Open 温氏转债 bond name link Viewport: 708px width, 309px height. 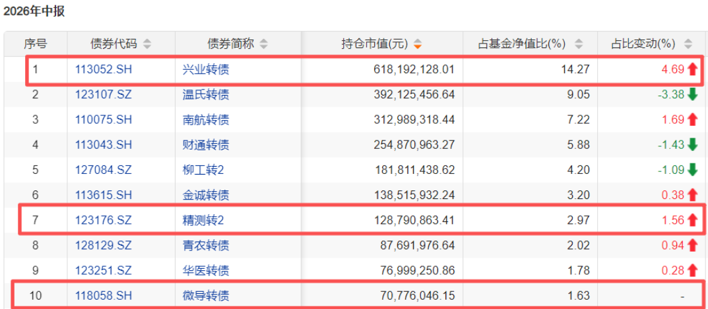pyautogui.click(x=205, y=95)
